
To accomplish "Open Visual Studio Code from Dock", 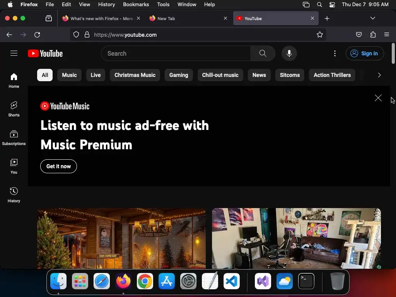I will click(x=231, y=281).
